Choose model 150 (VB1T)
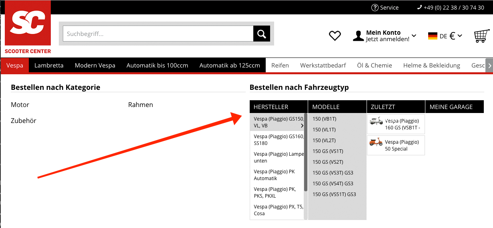This screenshot has width=493, height=228. coord(324,119)
